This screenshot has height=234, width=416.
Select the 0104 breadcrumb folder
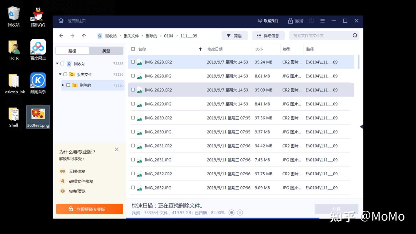[169, 36]
